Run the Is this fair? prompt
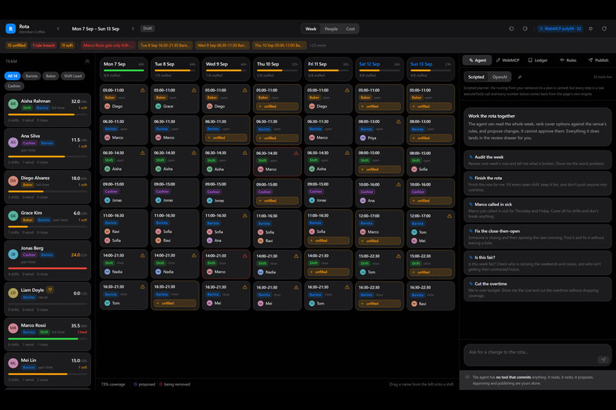This screenshot has width=616, height=410. tap(537, 263)
